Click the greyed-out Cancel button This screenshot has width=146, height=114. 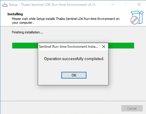tap(132, 108)
